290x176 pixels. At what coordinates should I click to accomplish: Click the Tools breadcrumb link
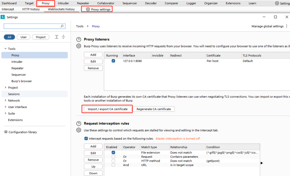tap(80, 26)
